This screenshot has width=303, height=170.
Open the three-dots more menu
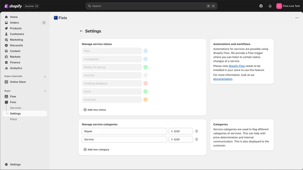coord(297,18)
